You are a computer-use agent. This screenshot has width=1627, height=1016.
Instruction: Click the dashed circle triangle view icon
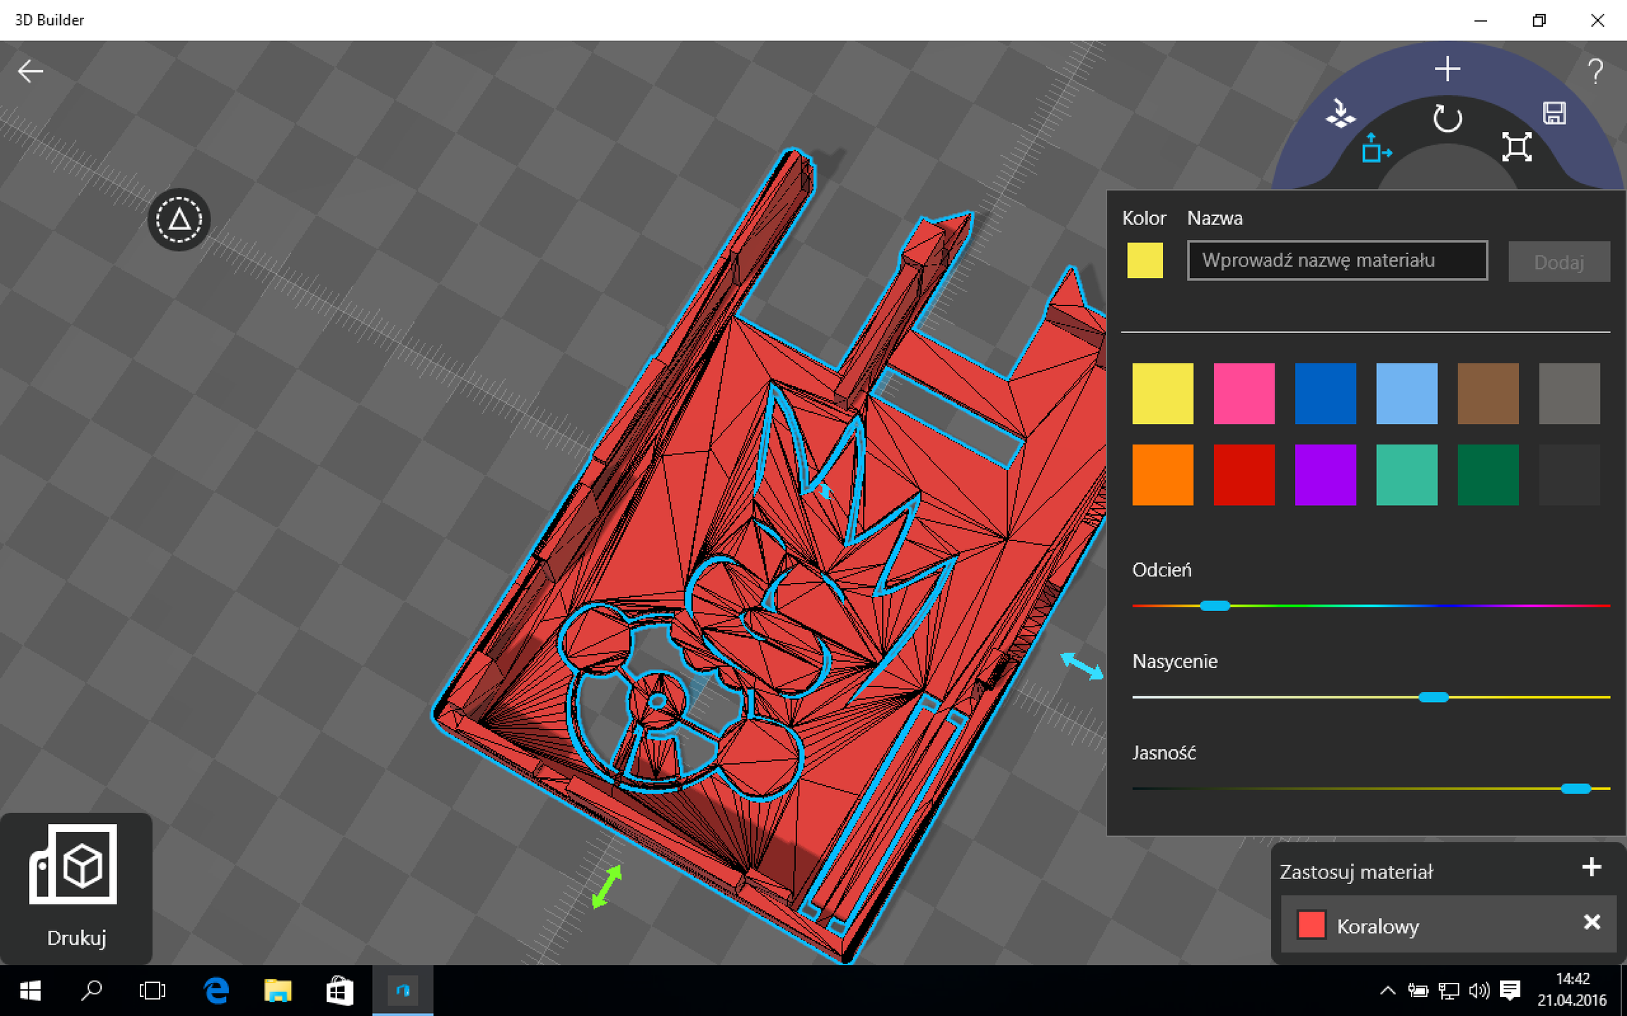pyautogui.click(x=179, y=219)
